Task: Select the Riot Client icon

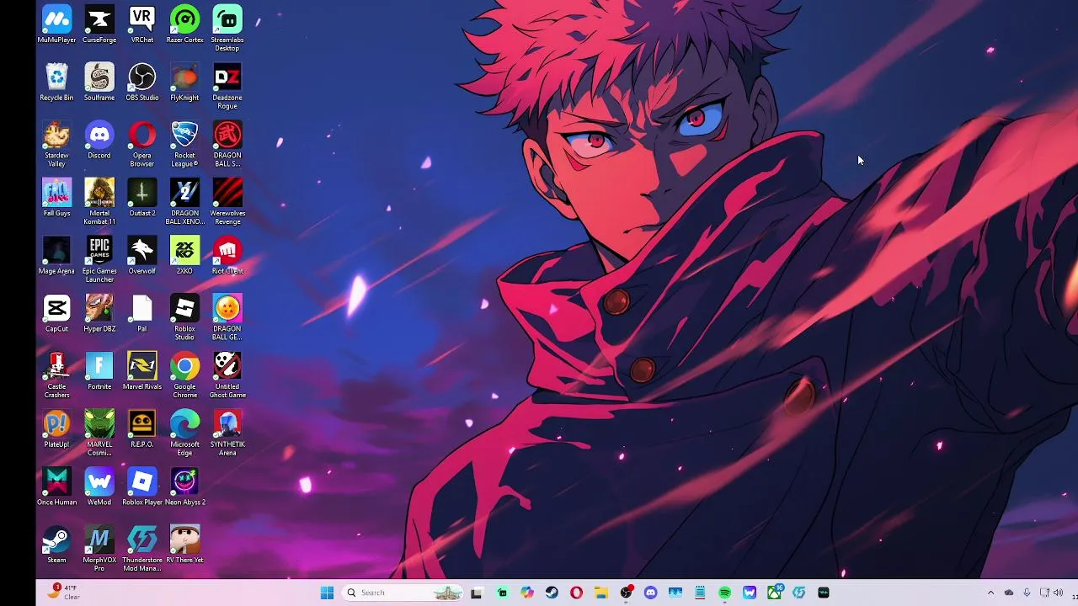Action: click(x=227, y=256)
